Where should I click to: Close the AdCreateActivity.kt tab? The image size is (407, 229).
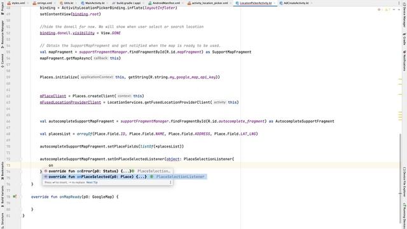(312, 3)
